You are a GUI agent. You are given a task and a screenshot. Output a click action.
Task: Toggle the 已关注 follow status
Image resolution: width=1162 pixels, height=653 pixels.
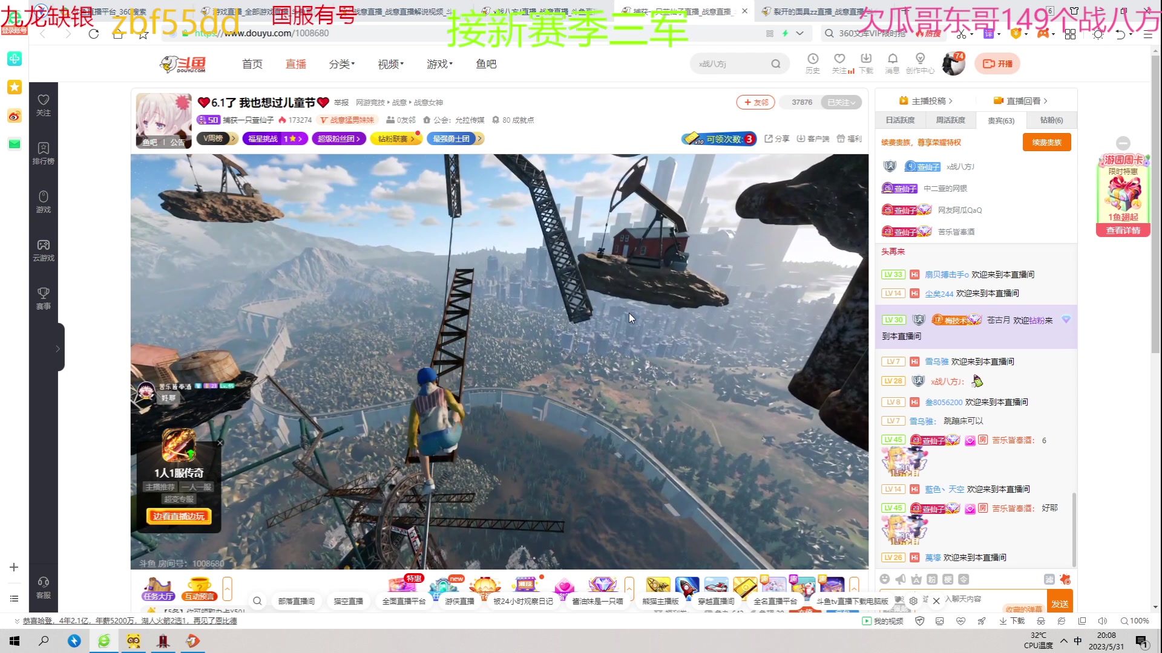click(841, 102)
